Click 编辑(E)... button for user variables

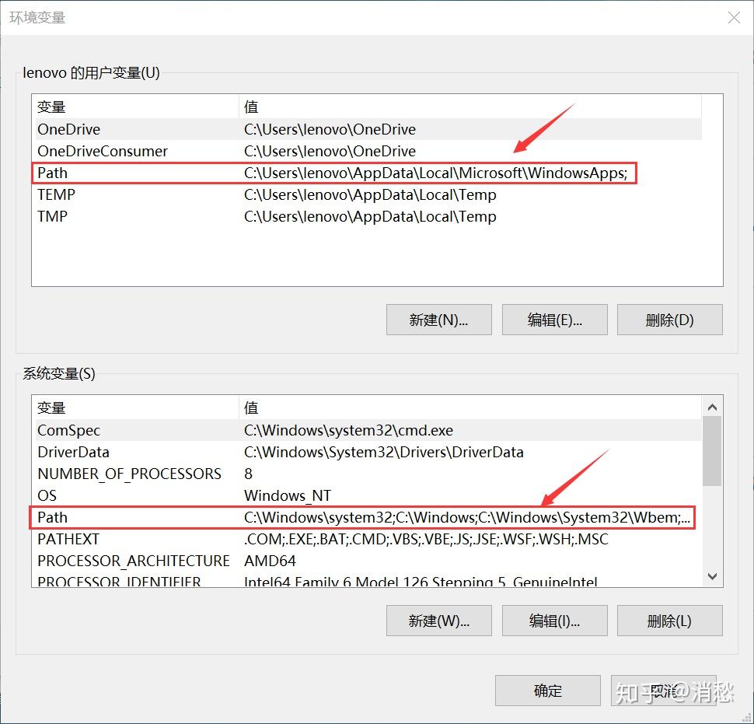coord(554,320)
